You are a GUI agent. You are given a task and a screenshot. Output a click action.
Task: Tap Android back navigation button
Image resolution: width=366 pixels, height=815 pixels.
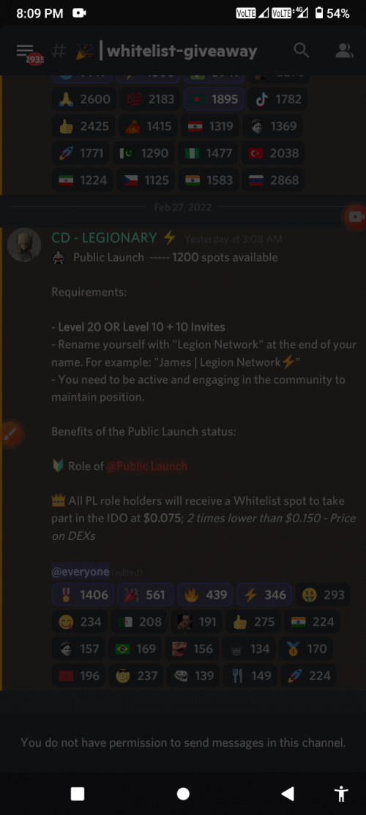[x=287, y=793]
